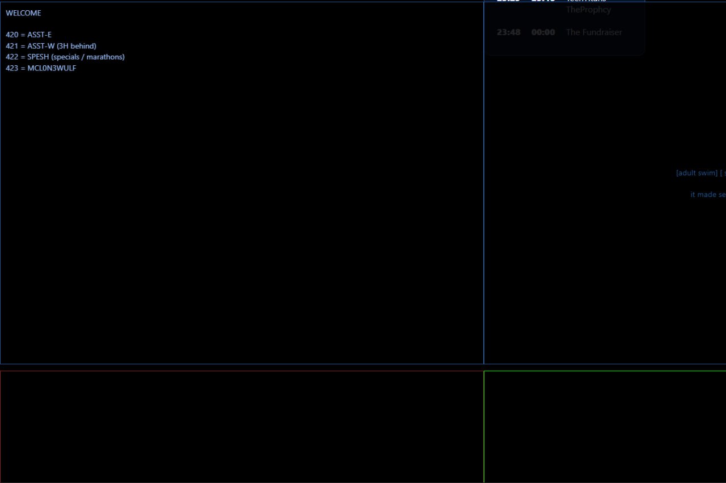
Task: Choose the 423 = MCL0N3WULF channel line
Action: pyautogui.click(x=41, y=68)
